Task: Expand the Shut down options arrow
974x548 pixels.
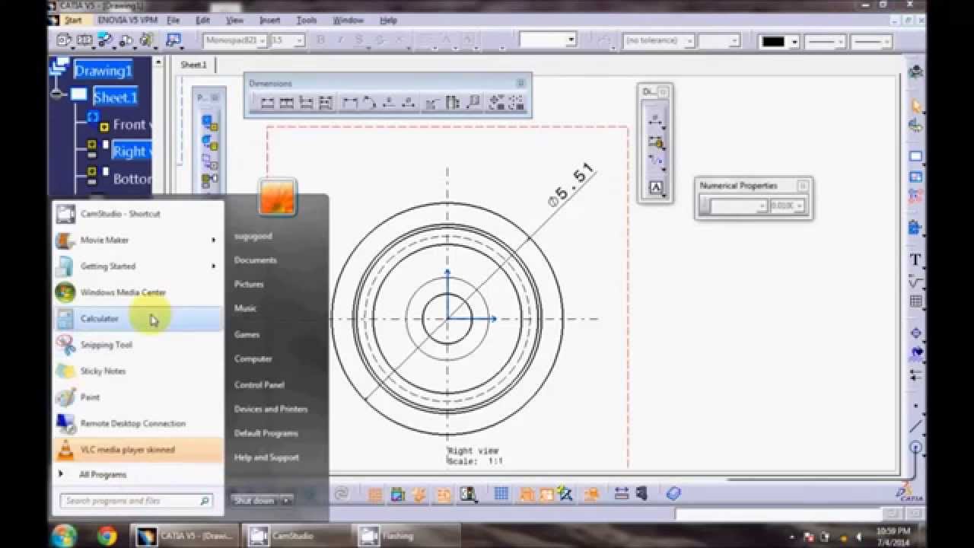Action: pos(286,501)
